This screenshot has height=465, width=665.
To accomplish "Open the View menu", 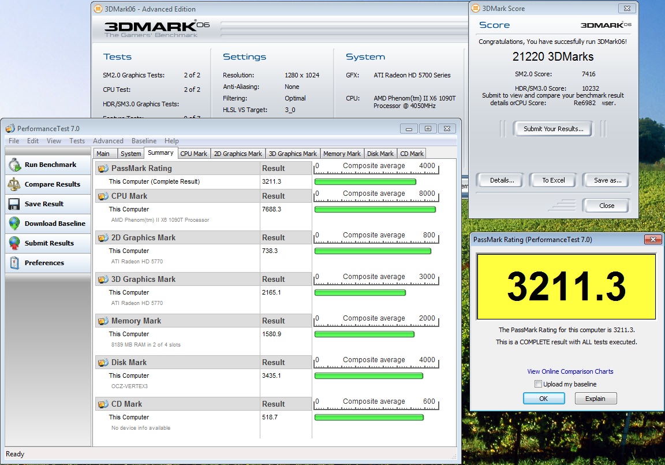I will (54, 141).
